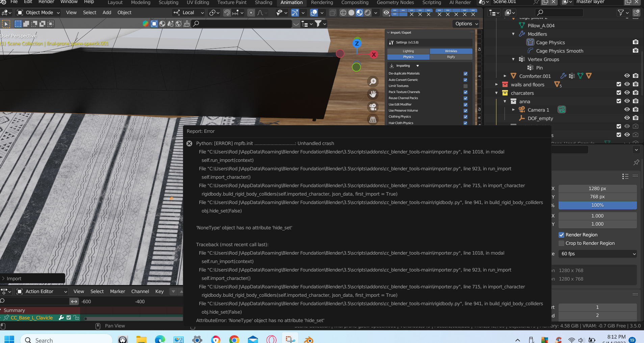Open the outliner filter funnel icon
This screenshot has height=343, width=644.
[621, 12]
